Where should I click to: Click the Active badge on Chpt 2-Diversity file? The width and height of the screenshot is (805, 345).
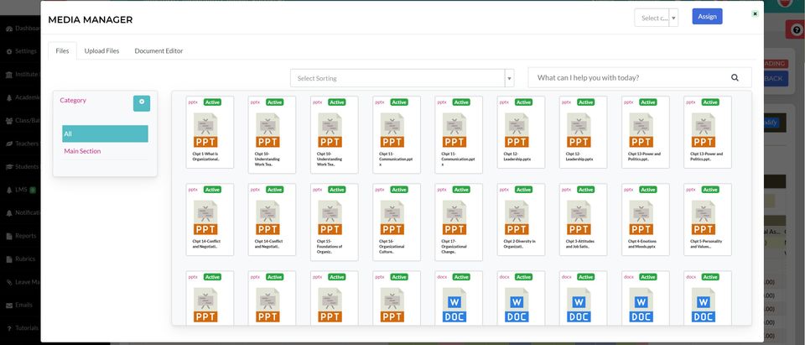tap(523, 190)
